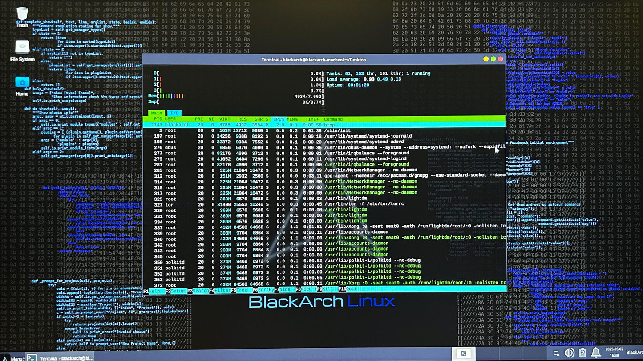Click the network display tray icon

point(556,353)
